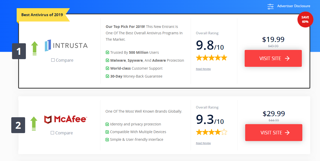Click the Intrusta logo

pyautogui.click(x=66, y=46)
